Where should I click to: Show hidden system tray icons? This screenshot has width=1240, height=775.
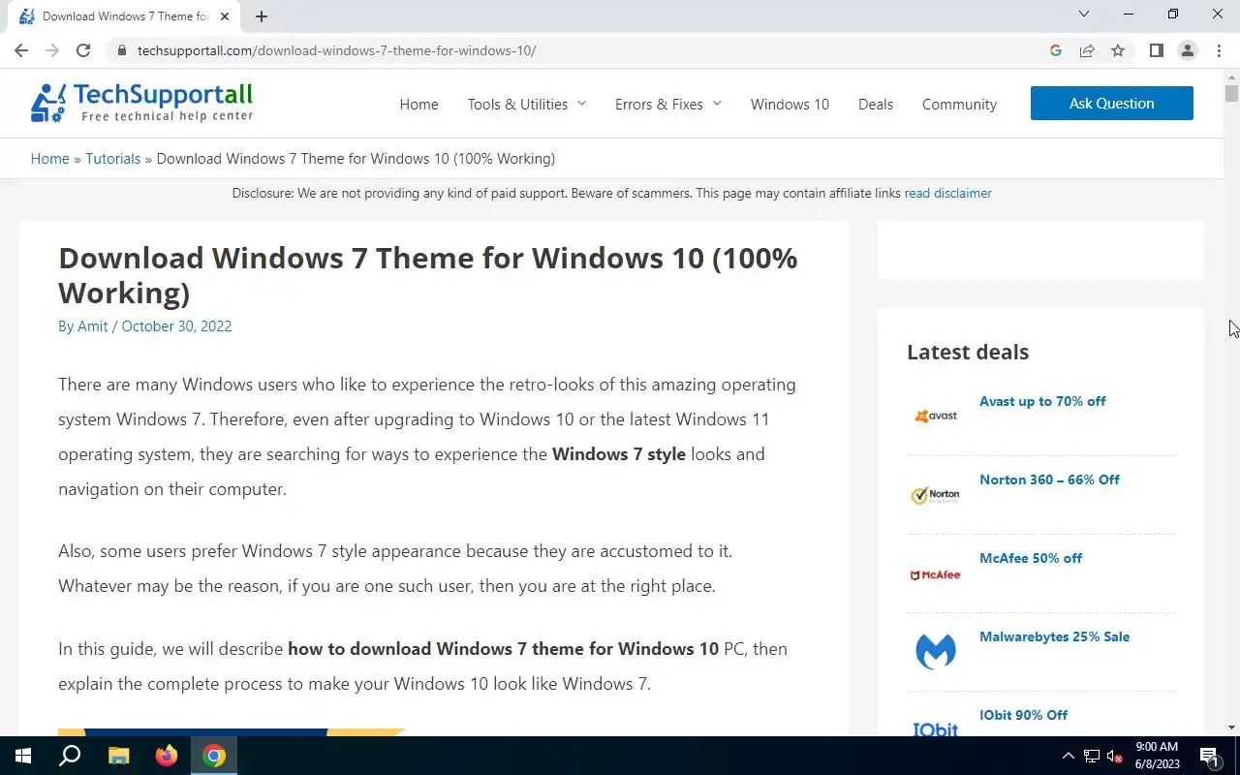pyautogui.click(x=1069, y=756)
